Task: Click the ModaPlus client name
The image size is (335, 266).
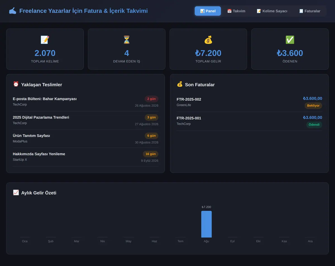Action: (x=20, y=141)
